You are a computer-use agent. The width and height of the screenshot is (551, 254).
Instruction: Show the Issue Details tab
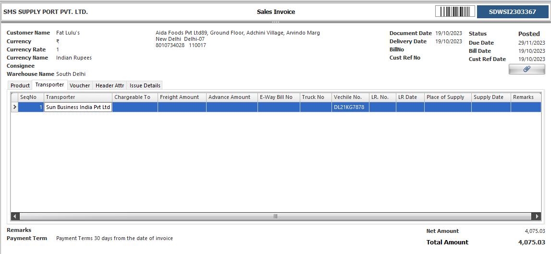(x=145, y=85)
